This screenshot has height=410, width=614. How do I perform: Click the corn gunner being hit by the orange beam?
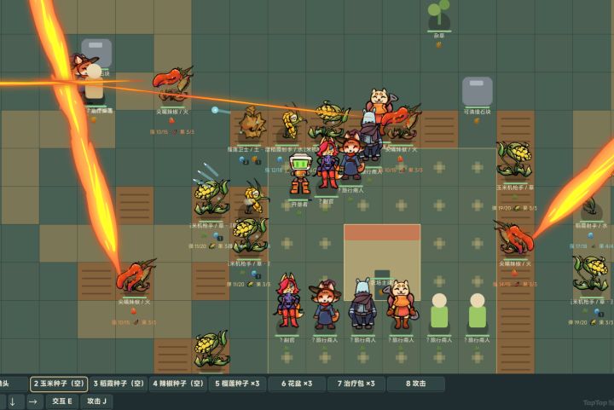point(329,118)
